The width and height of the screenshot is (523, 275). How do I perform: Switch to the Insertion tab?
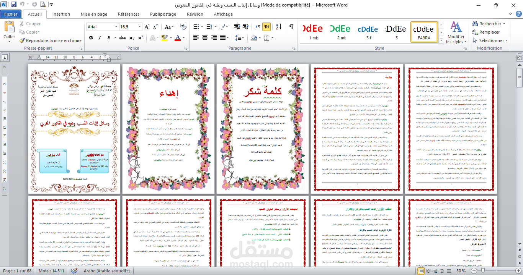pos(61,14)
